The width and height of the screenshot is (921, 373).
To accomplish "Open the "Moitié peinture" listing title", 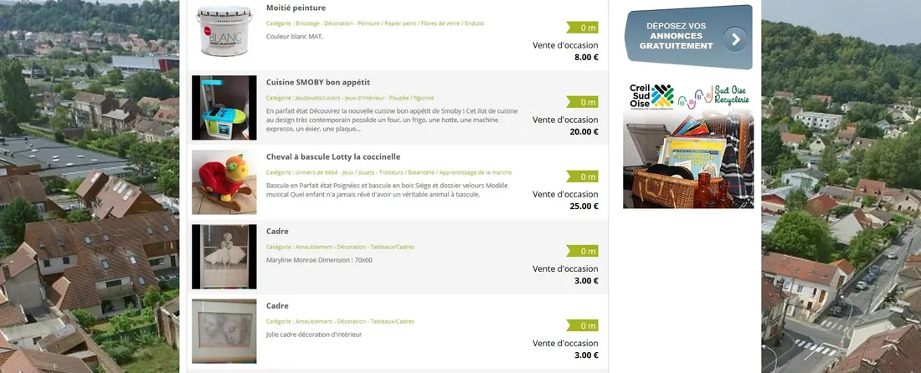I will point(296,8).
